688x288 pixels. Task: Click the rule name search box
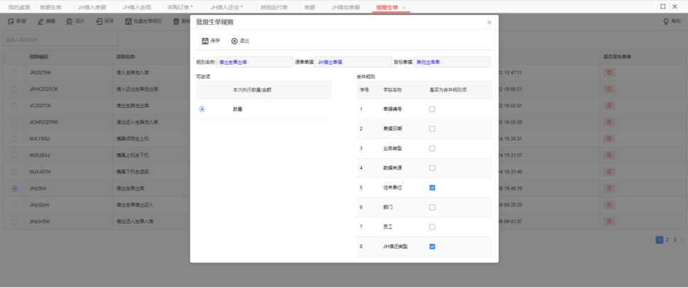point(60,40)
